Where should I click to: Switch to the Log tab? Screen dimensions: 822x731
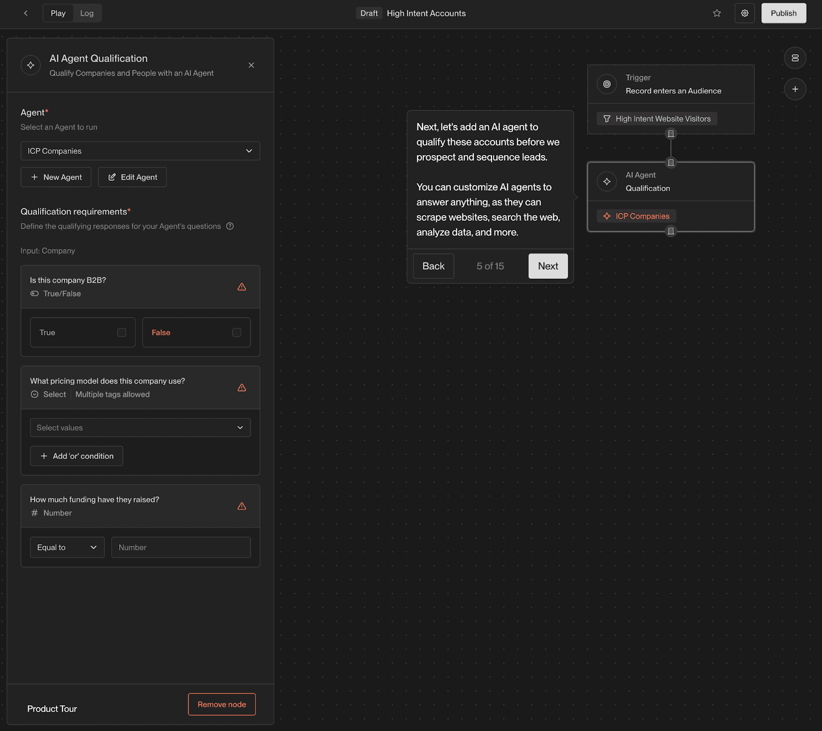point(87,13)
